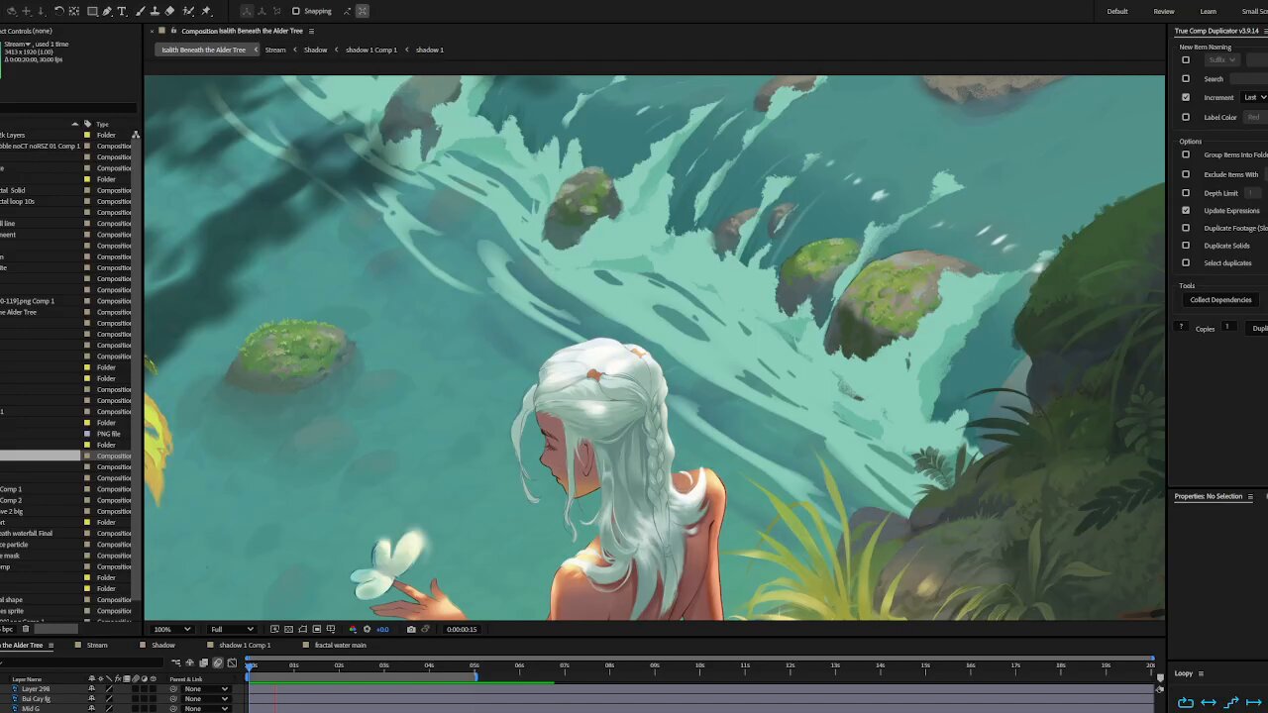
Task: Toggle mask and shape path visibility icon
Action: tap(302, 629)
